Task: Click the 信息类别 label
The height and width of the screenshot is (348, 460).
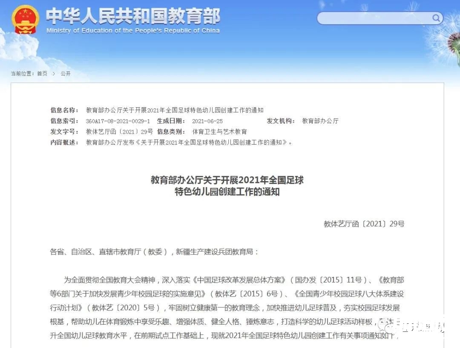Action: 171,132
